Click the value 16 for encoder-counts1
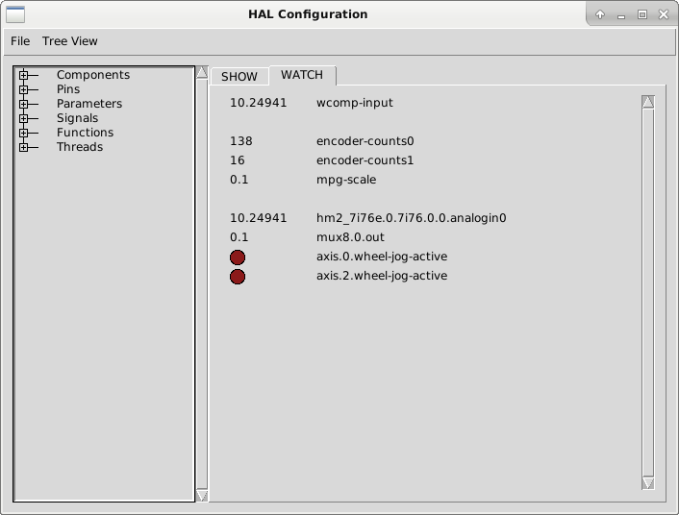The image size is (679, 515). (238, 160)
